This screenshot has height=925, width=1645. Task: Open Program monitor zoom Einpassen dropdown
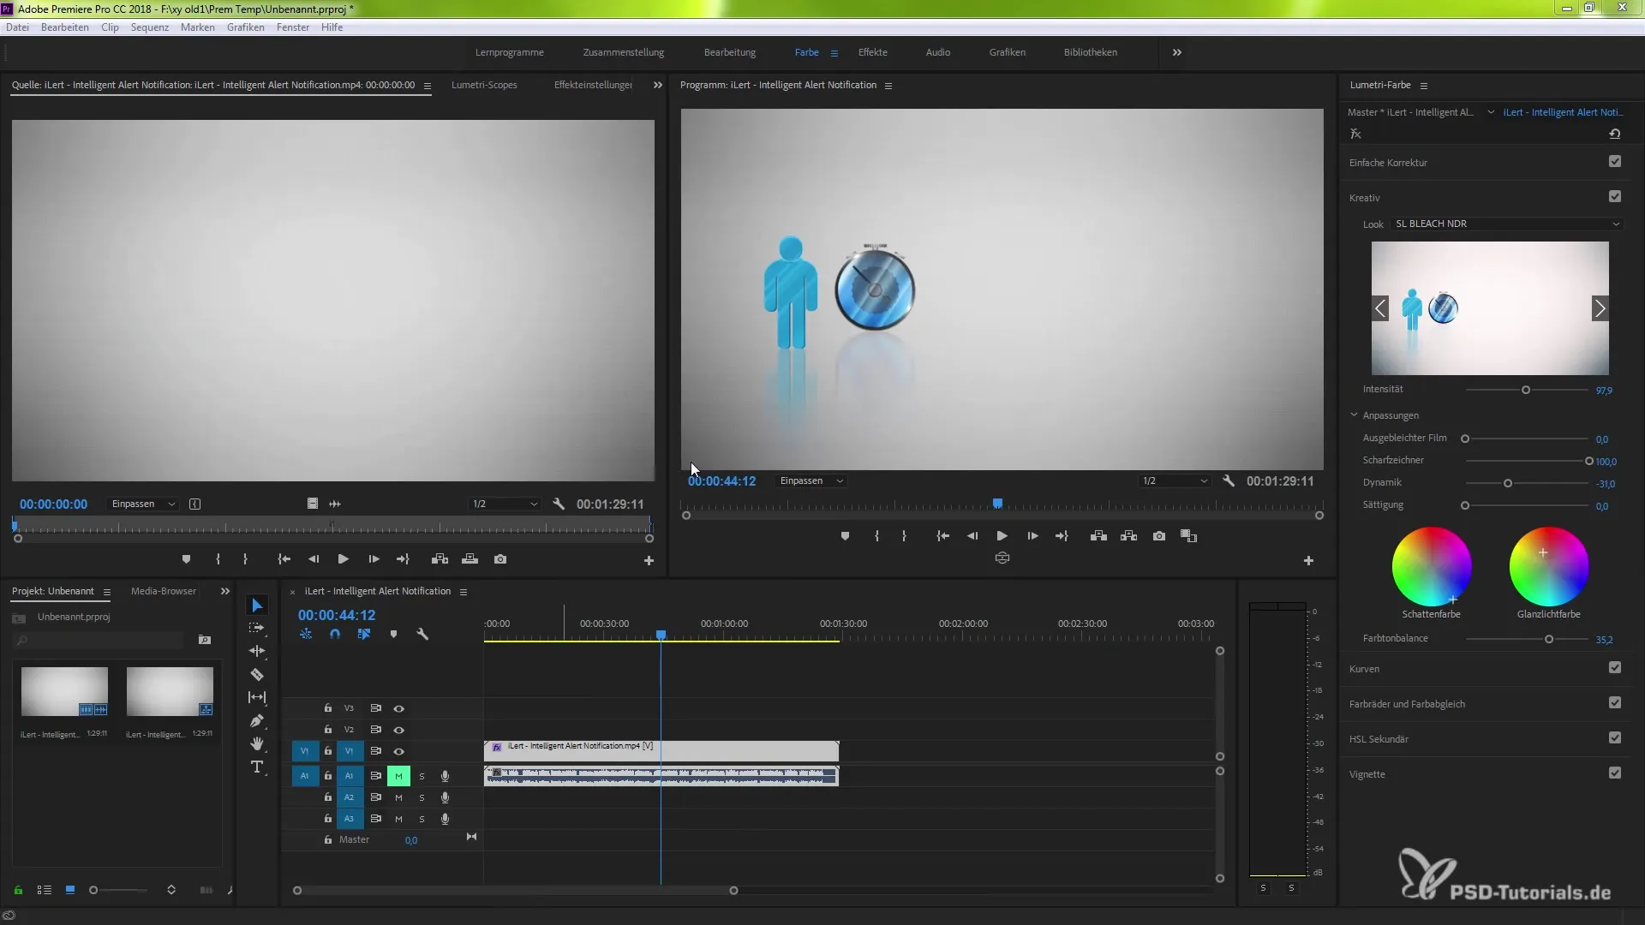811,481
